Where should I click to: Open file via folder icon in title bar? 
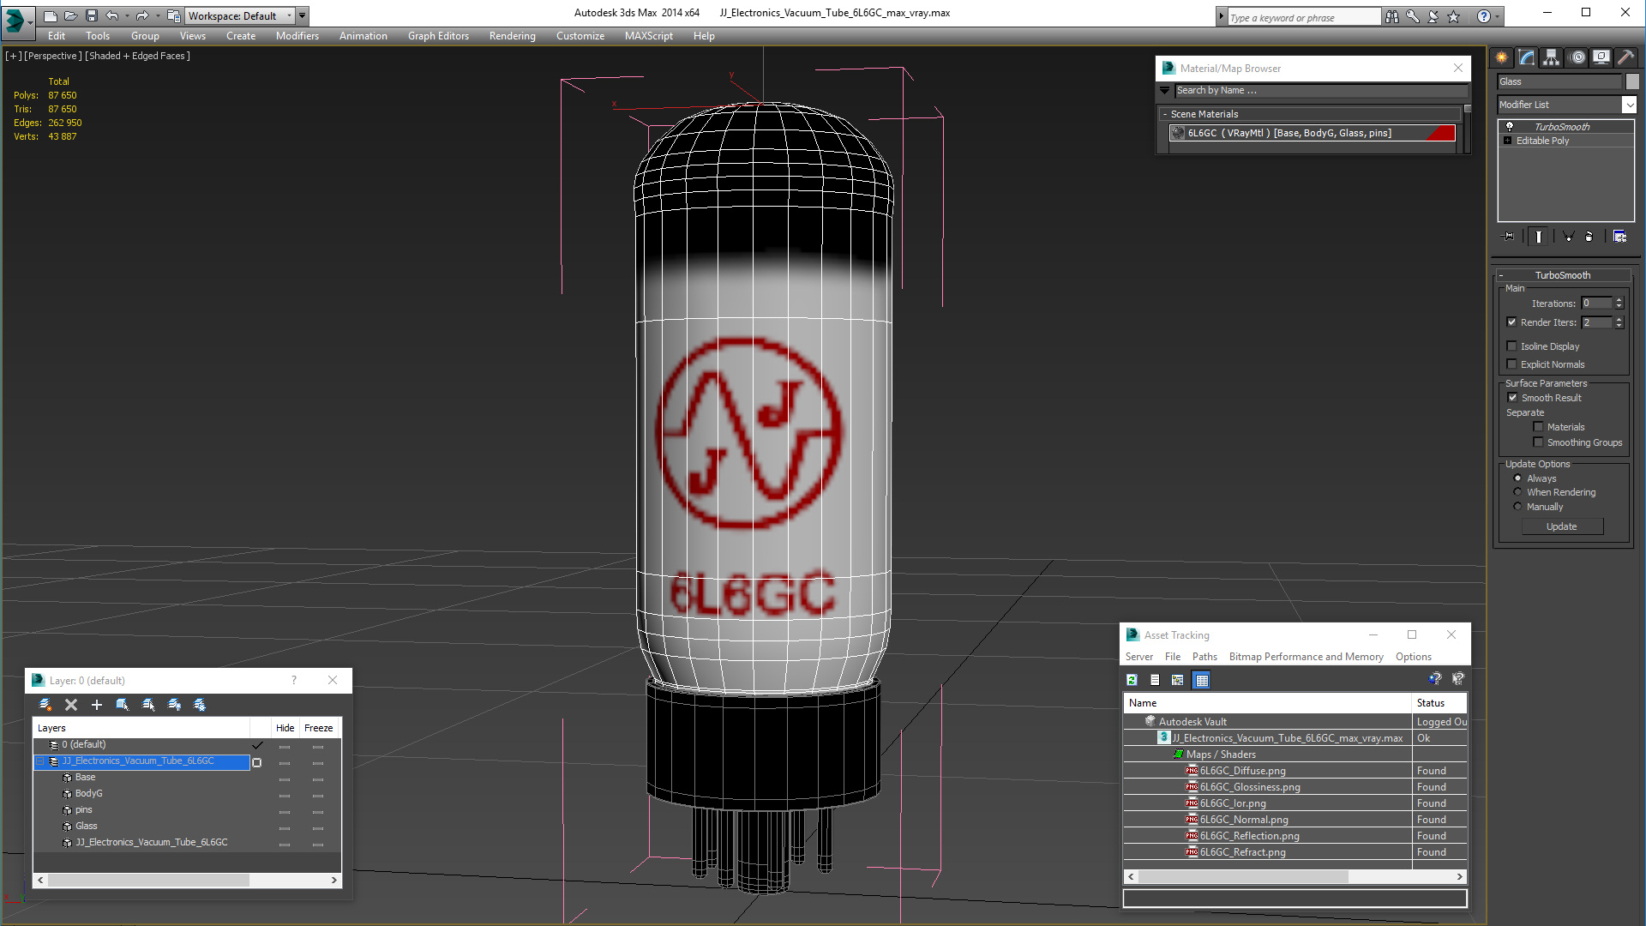pos(70,15)
